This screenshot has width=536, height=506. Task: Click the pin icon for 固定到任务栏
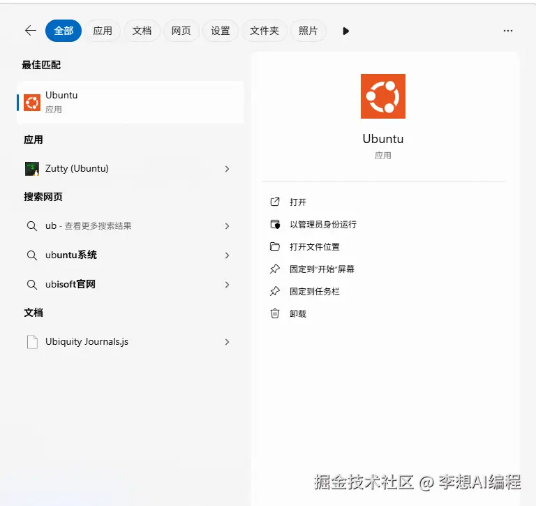275,291
